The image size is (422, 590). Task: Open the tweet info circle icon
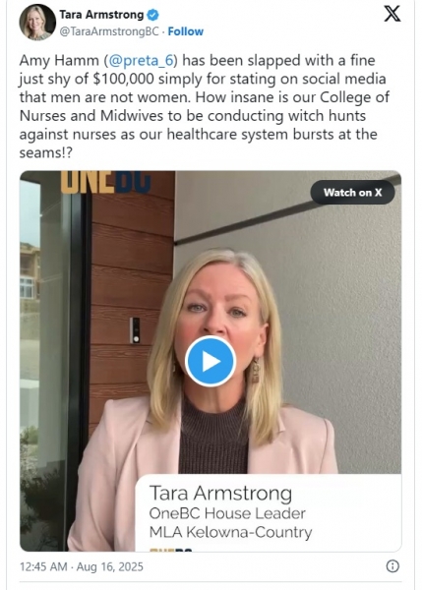pos(392,566)
